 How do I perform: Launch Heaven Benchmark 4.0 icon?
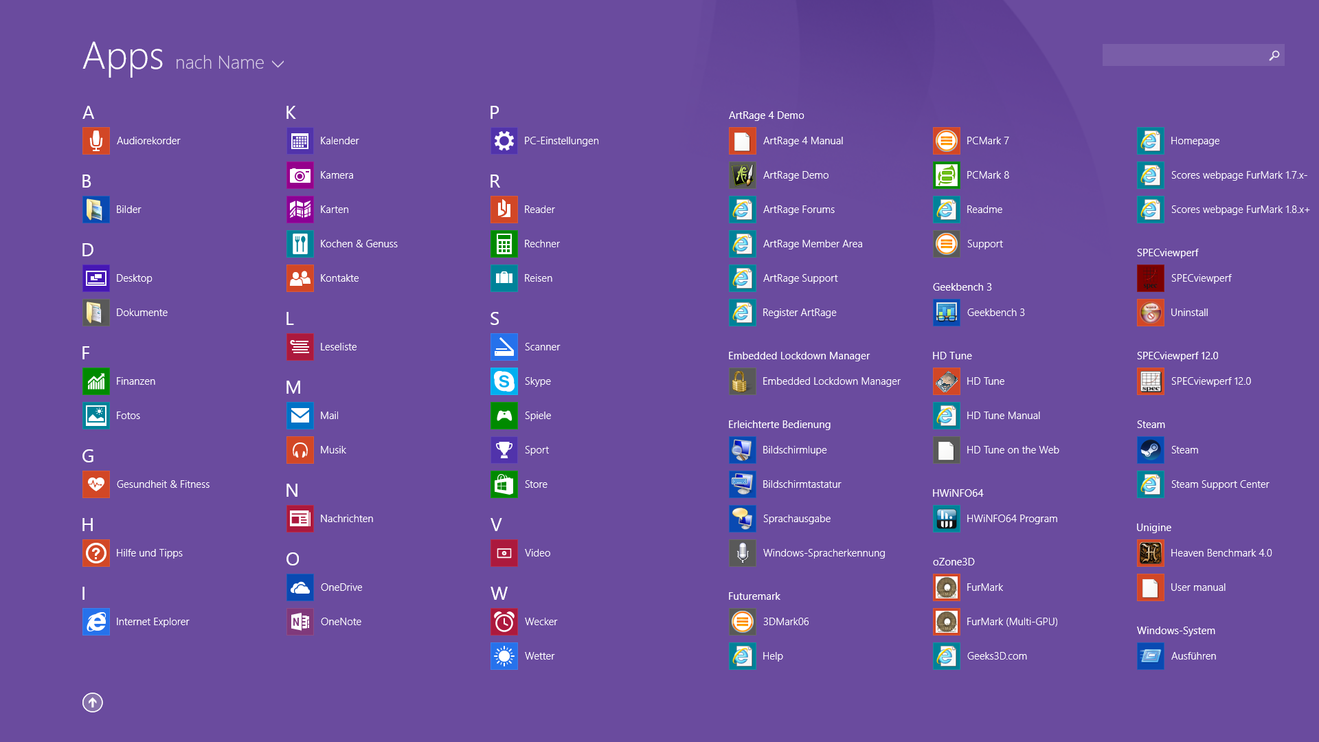pyautogui.click(x=1150, y=553)
